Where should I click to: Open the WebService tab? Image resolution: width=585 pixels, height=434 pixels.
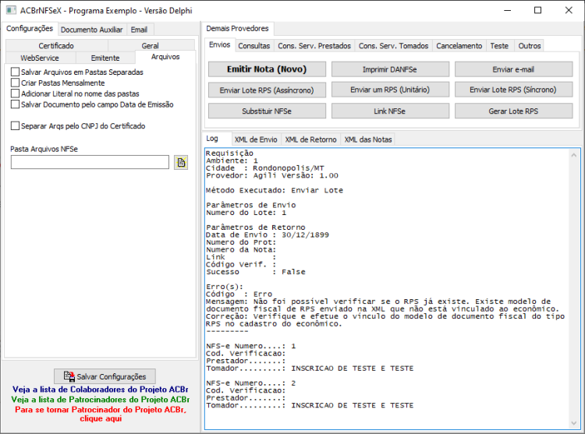40,58
